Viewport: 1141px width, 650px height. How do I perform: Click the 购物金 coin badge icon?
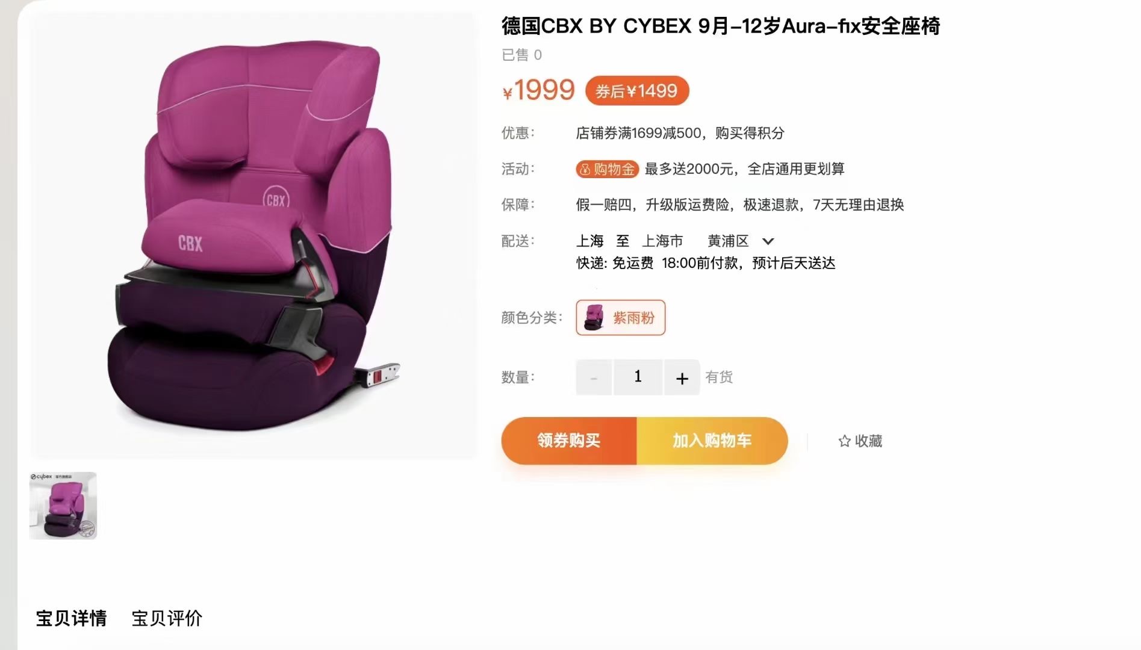[x=585, y=170]
